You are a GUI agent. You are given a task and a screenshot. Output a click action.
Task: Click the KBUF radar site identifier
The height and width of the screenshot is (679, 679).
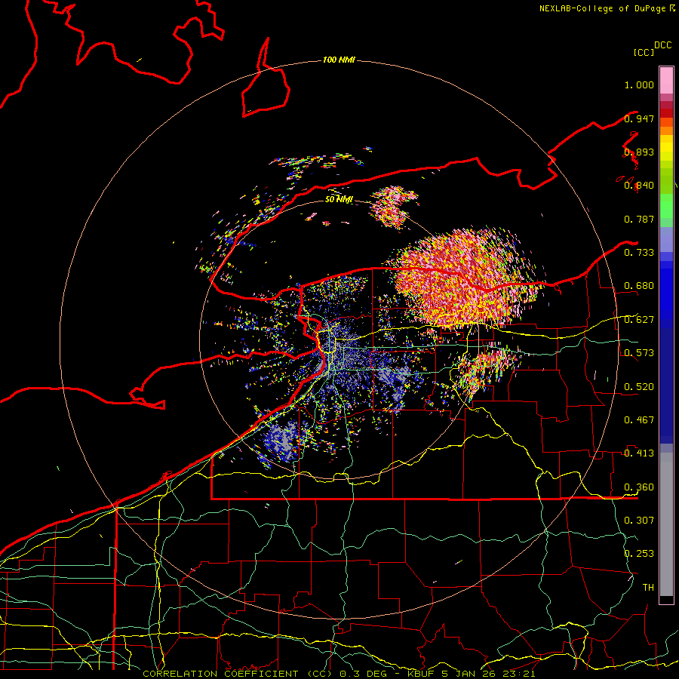(x=420, y=674)
